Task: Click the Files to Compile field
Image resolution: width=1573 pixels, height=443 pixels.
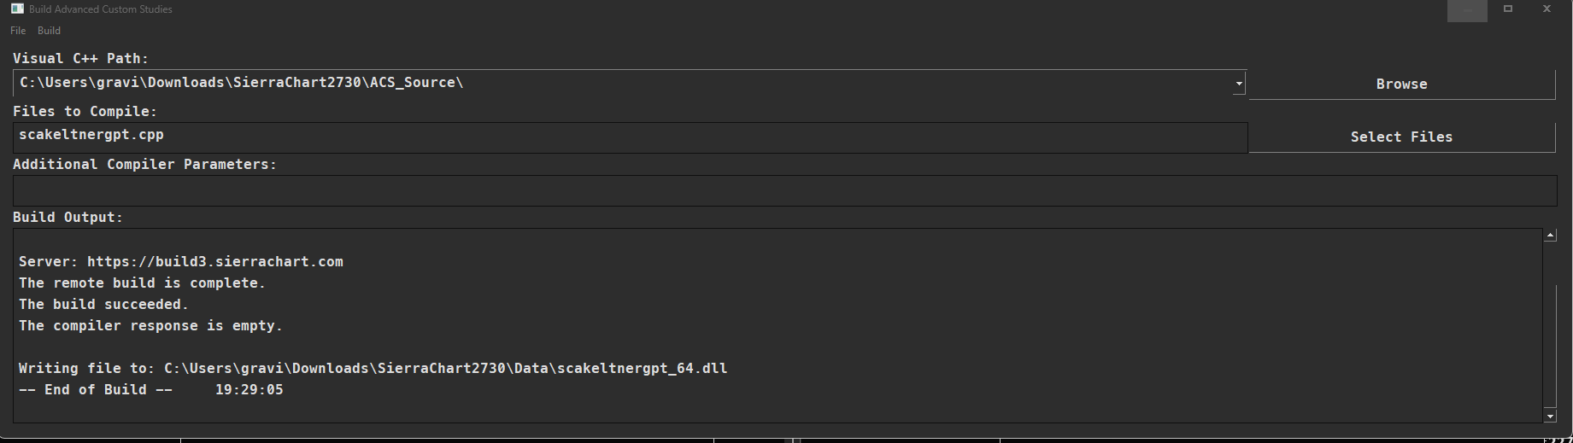Action: 598,137
